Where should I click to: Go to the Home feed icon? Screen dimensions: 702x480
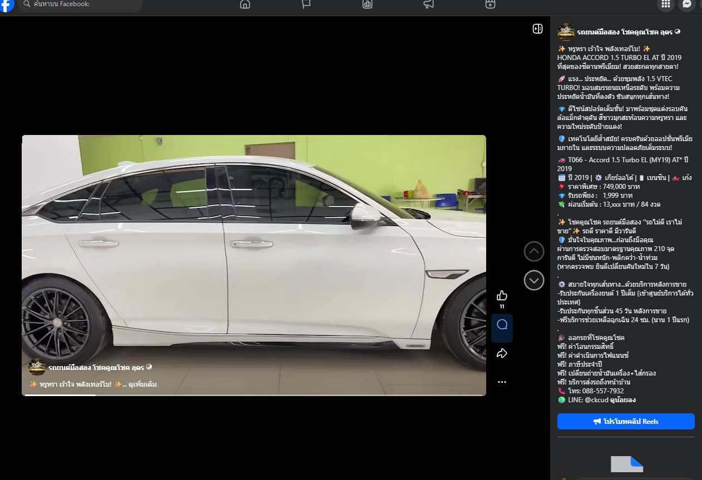[x=245, y=4]
